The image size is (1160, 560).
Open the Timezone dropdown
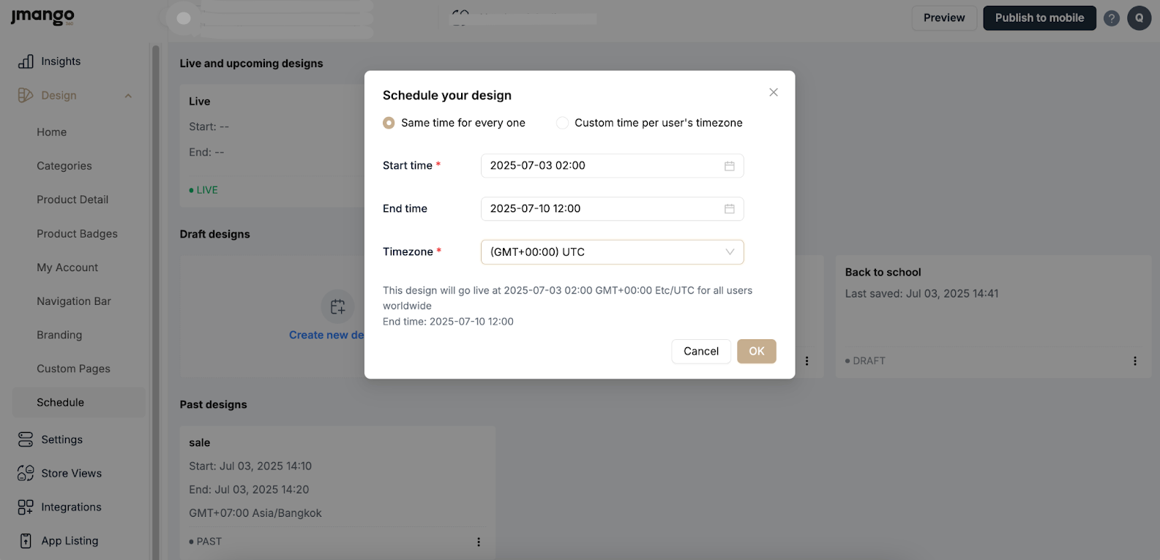click(x=612, y=252)
